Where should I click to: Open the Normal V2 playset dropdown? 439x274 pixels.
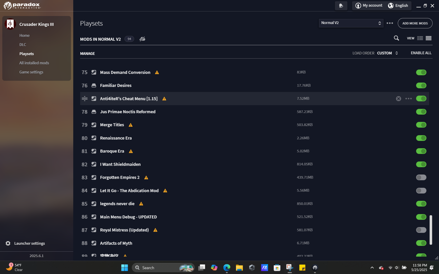point(351,23)
